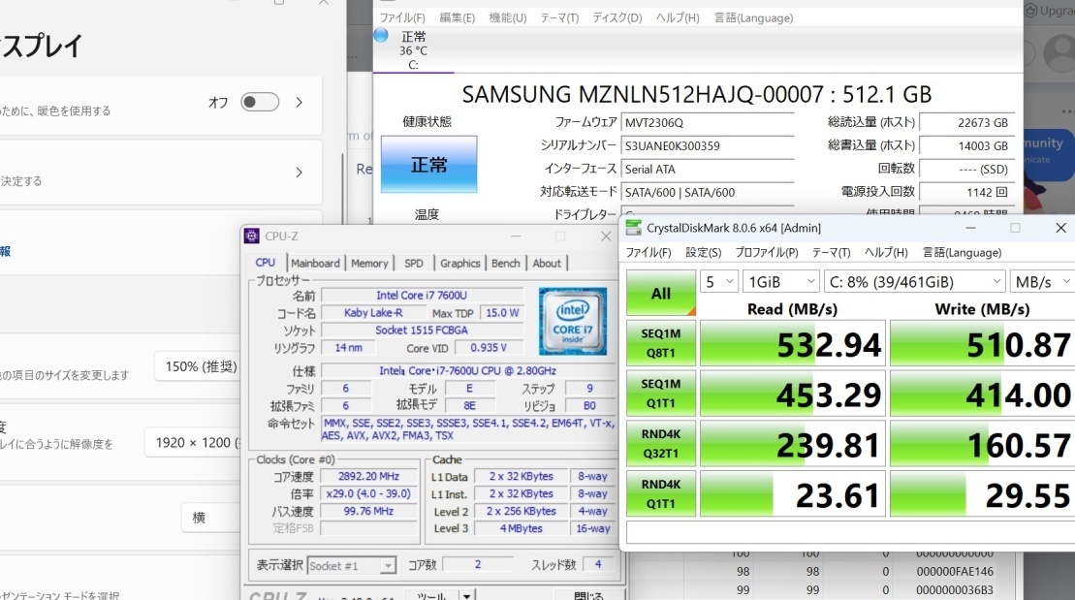Click the transfer mode field SATA/600

click(x=708, y=193)
